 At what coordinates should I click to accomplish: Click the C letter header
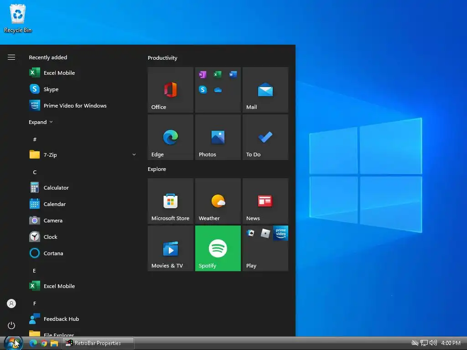[x=35, y=172]
